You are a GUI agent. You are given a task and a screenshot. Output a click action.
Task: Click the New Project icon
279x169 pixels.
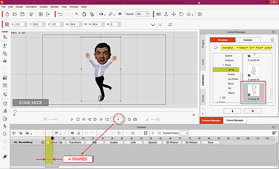pyautogui.click(x=8, y=14)
